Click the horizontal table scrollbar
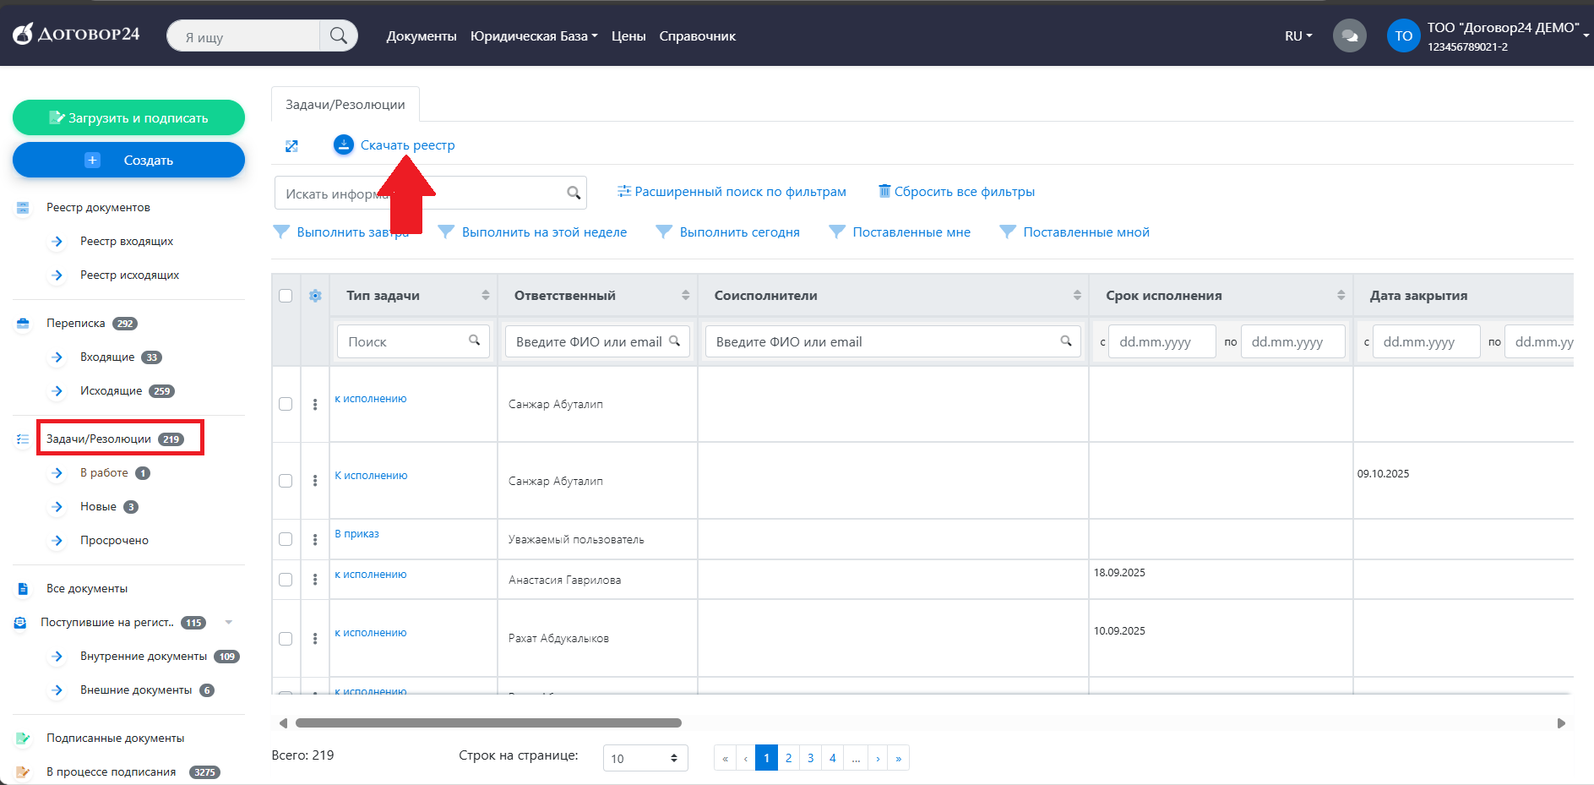 (488, 723)
